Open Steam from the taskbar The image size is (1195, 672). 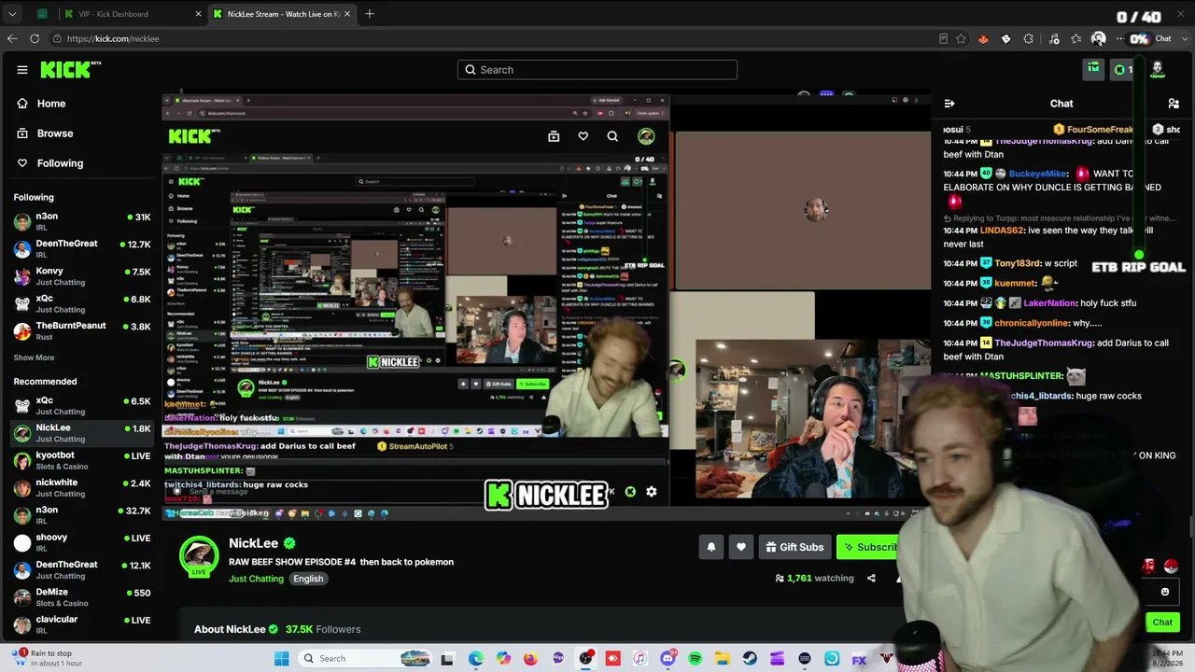point(750,659)
